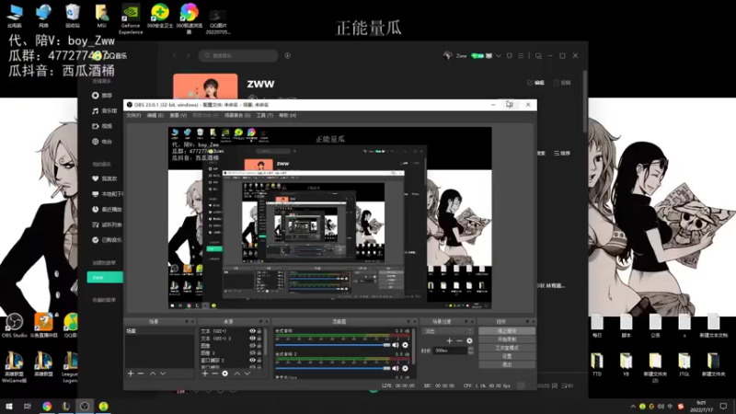The height and width of the screenshot is (414, 736).
Task: Open 最近播放 recently played in QQ Music
Action: coord(107,210)
